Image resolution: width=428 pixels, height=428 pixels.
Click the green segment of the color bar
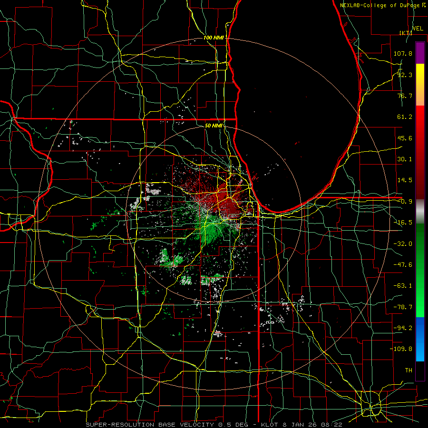[x=420, y=270]
